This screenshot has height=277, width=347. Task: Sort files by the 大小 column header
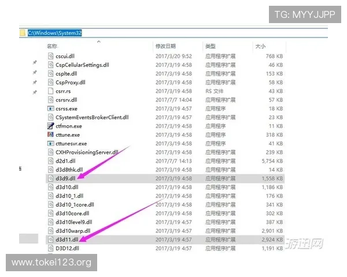point(260,46)
